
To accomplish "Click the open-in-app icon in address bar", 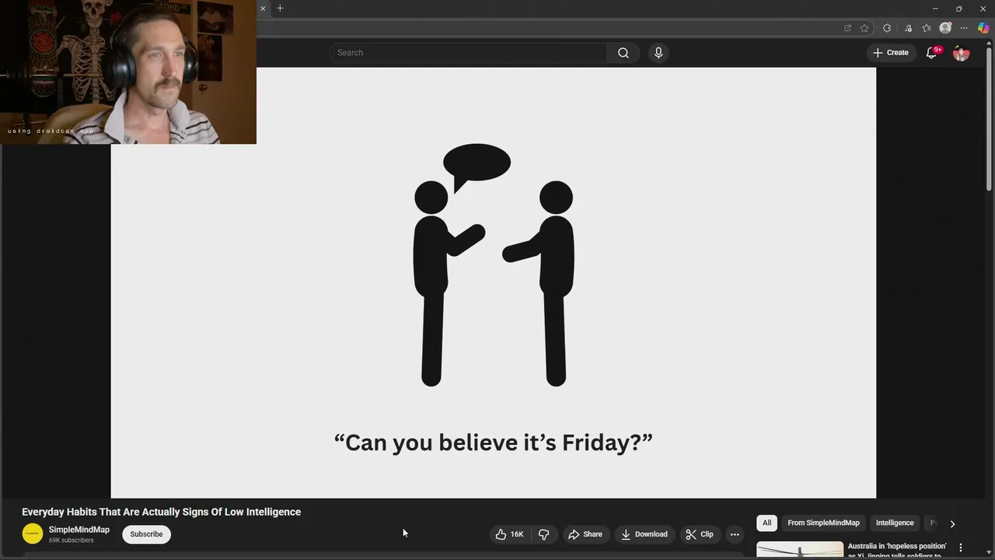I will point(847,28).
